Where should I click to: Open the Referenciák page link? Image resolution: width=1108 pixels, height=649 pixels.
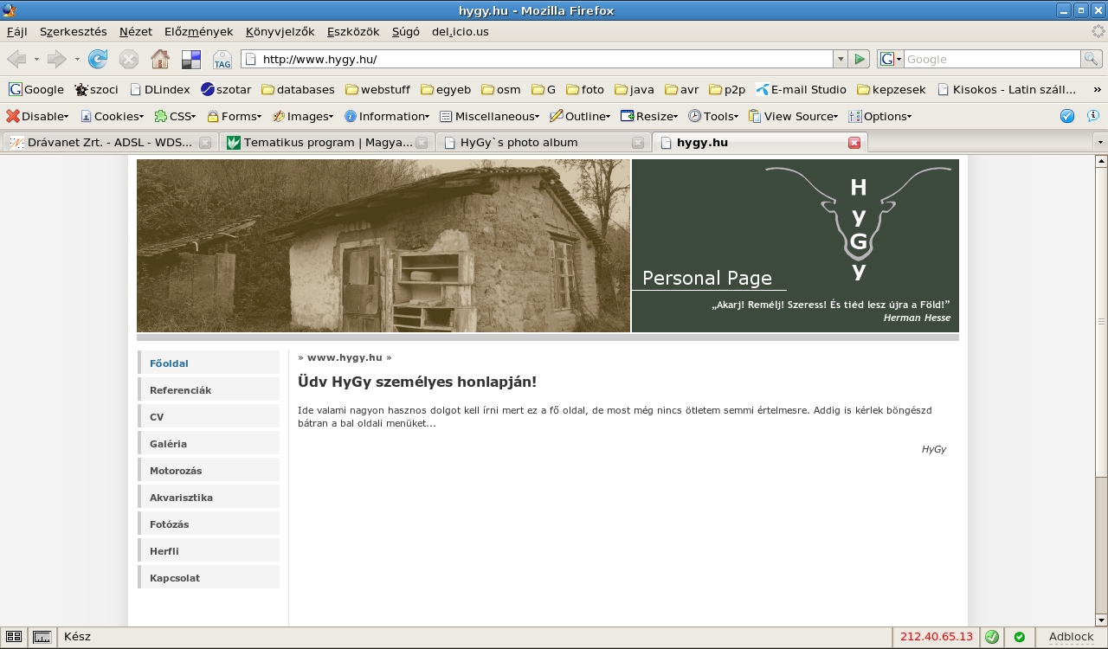[209, 390]
